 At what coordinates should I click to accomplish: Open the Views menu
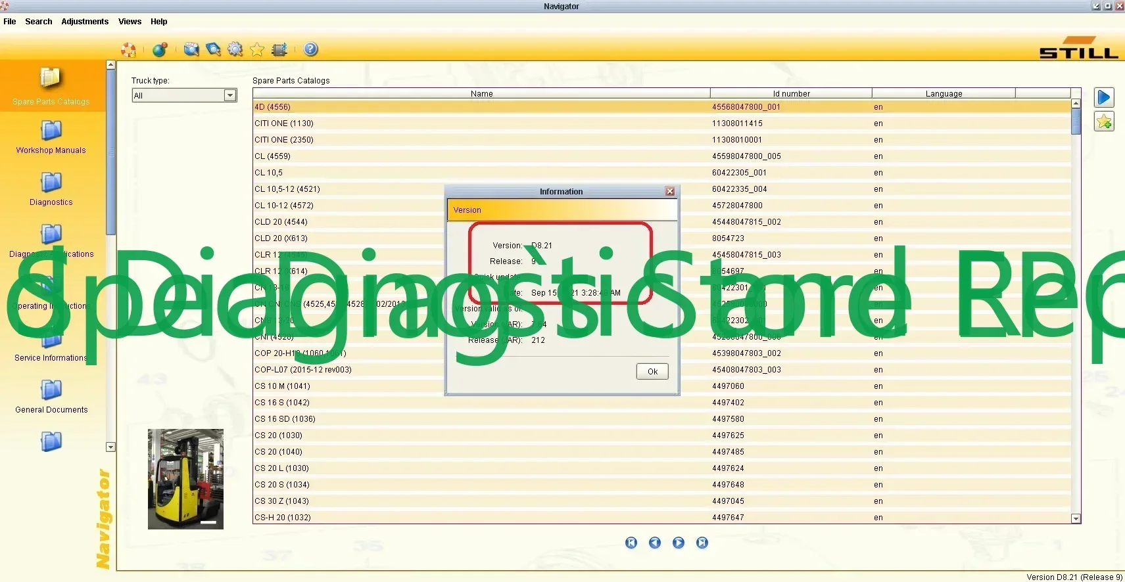[130, 22]
